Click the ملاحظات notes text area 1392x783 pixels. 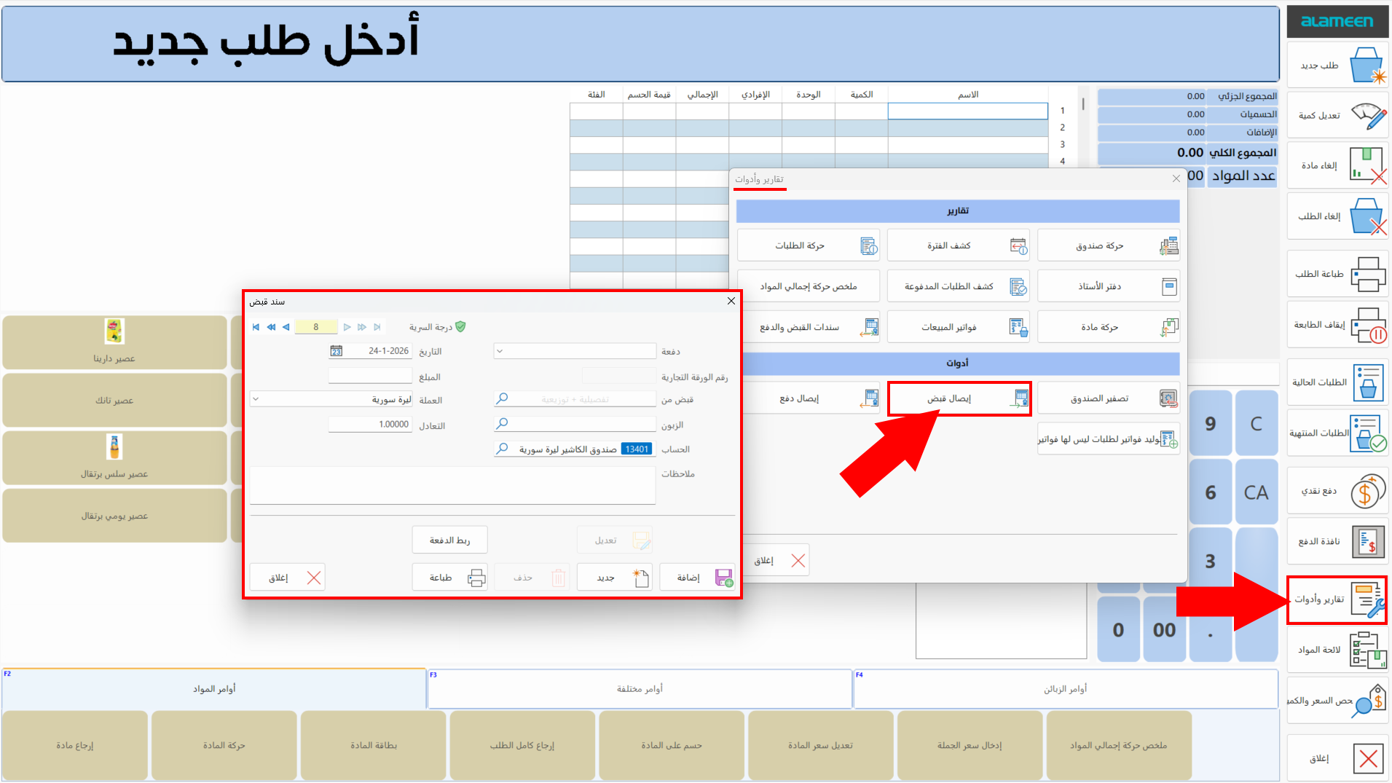[x=452, y=485]
